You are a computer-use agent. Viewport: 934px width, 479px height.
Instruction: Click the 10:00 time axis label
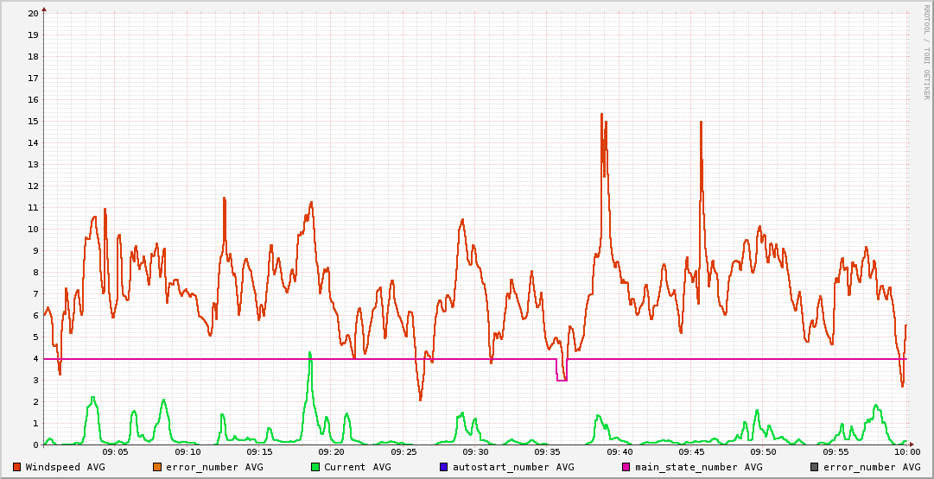pyautogui.click(x=906, y=451)
